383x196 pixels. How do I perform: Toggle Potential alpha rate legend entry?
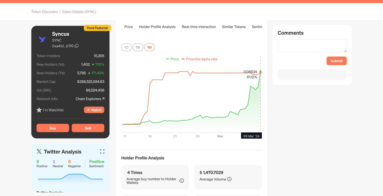click(x=200, y=59)
